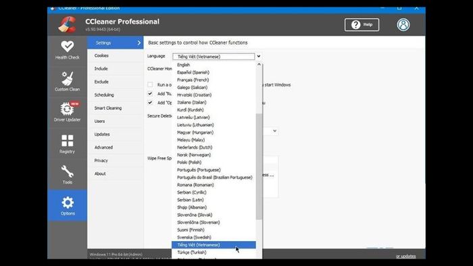Open the Include tab
Screen dimensions: 473x266
click(116, 69)
